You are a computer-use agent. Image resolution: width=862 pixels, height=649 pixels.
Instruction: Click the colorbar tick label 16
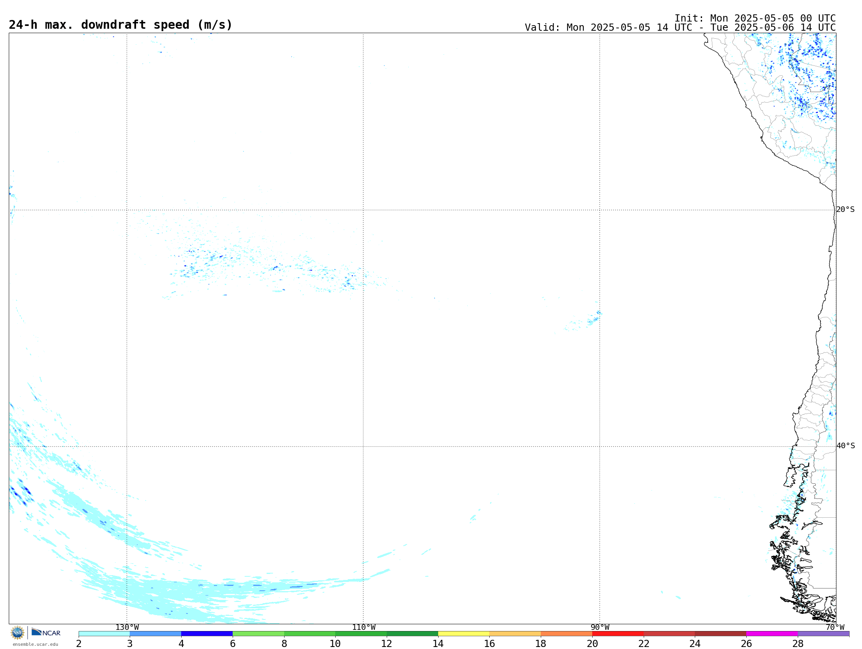(x=490, y=644)
